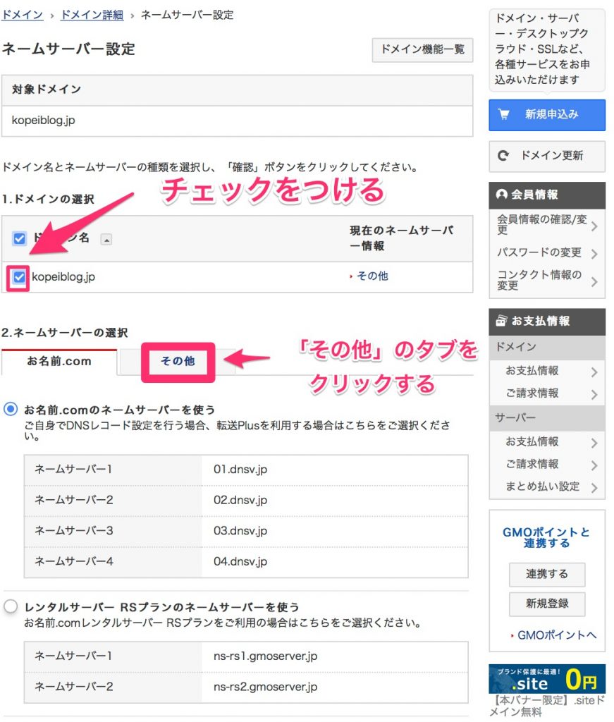
Task: Select the お名前.com tab
Action: [59, 362]
